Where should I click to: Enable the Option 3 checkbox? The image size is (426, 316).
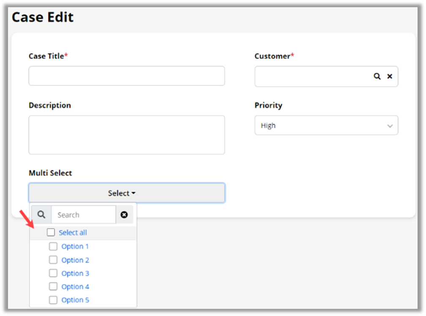click(53, 273)
